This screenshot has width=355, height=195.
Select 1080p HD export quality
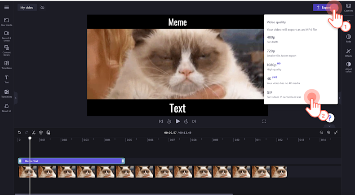301,67
